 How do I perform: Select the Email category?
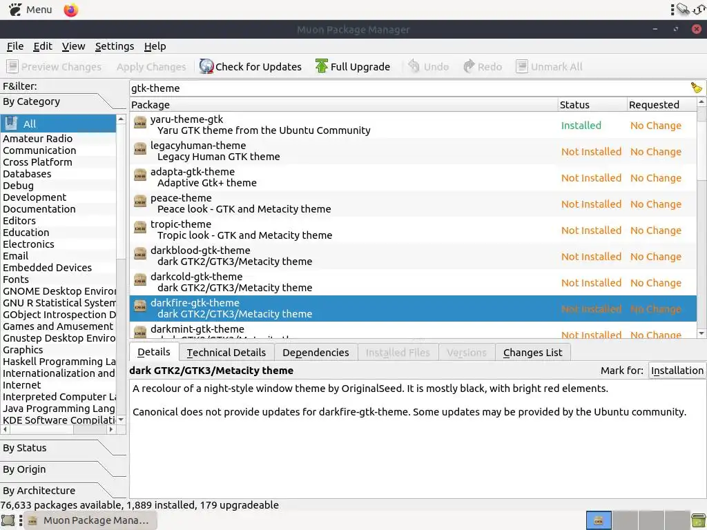58,255
